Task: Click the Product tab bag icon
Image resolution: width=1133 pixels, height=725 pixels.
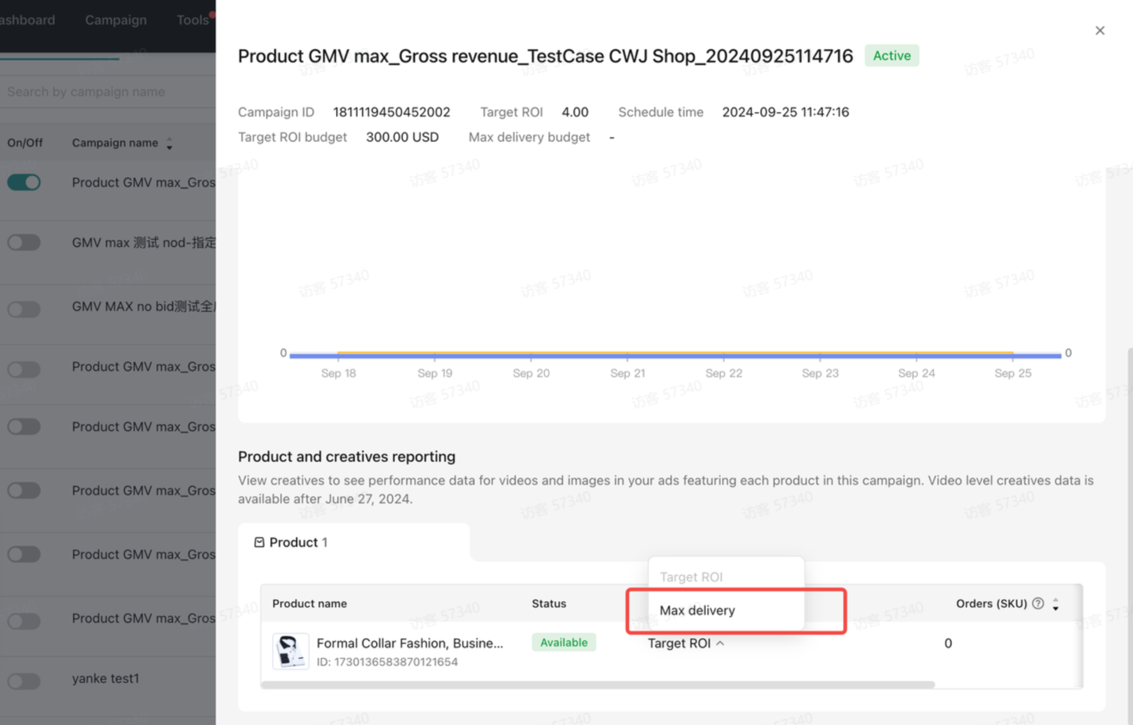Action: coord(259,542)
